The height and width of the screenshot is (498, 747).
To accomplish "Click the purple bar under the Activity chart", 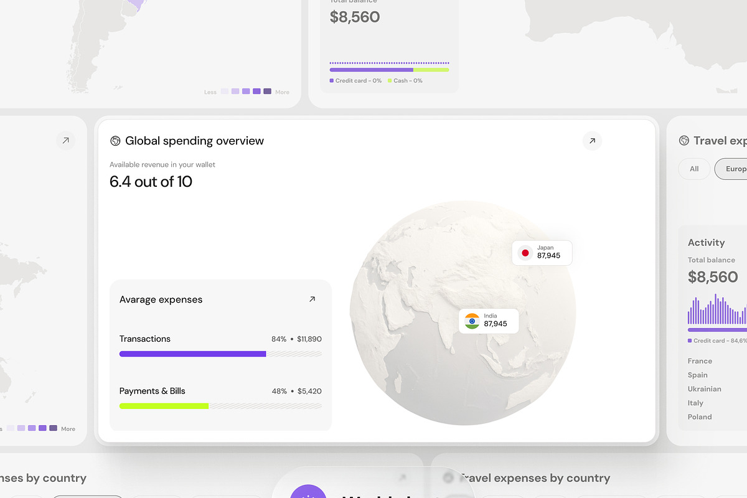I will click(x=717, y=330).
